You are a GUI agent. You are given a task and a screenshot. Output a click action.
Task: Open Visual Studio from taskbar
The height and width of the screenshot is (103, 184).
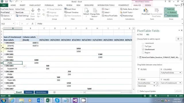pos(75,100)
